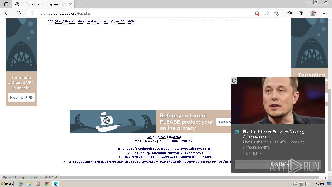Open a new browser tab
The width and height of the screenshot is (332, 187).
[79, 4]
